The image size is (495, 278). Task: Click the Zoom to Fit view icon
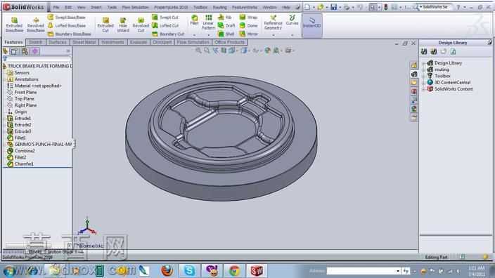(x=198, y=51)
